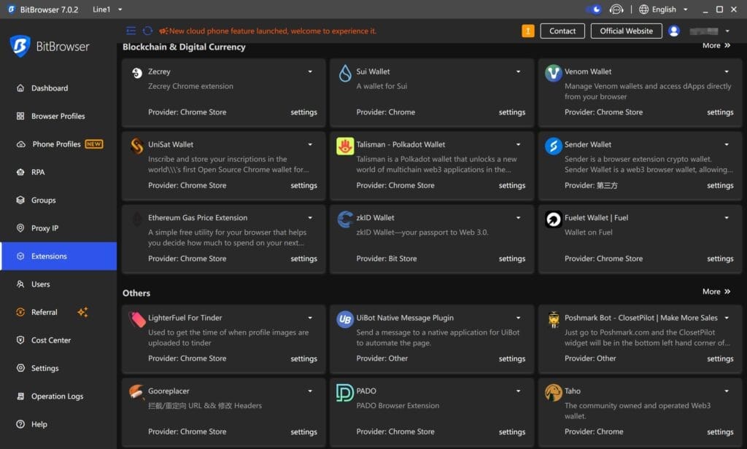747x449 pixels.
Task: Open the account name dropdown arrow
Action: [727, 31]
